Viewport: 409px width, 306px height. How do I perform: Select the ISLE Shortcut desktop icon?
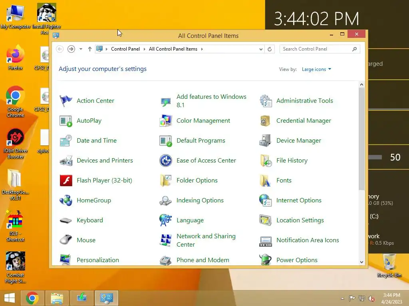[16, 226]
